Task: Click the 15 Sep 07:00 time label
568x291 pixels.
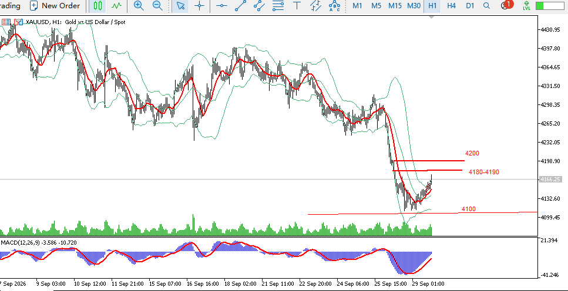Action: point(164,283)
